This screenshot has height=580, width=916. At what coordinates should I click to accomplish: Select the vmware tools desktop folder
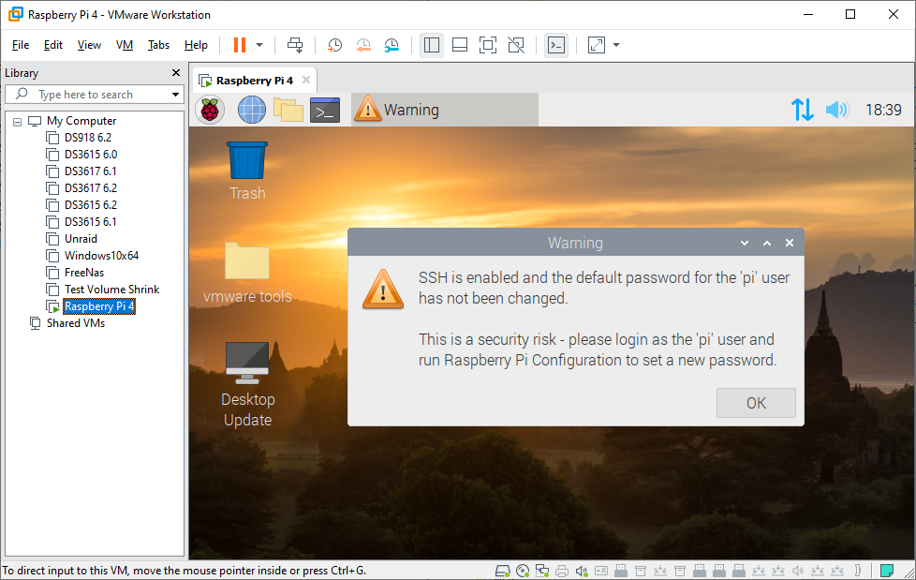point(247,273)
